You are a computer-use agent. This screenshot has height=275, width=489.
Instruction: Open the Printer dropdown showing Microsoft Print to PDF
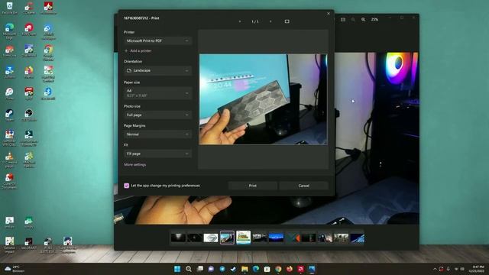pyautogui.click(x=157, y=40)
